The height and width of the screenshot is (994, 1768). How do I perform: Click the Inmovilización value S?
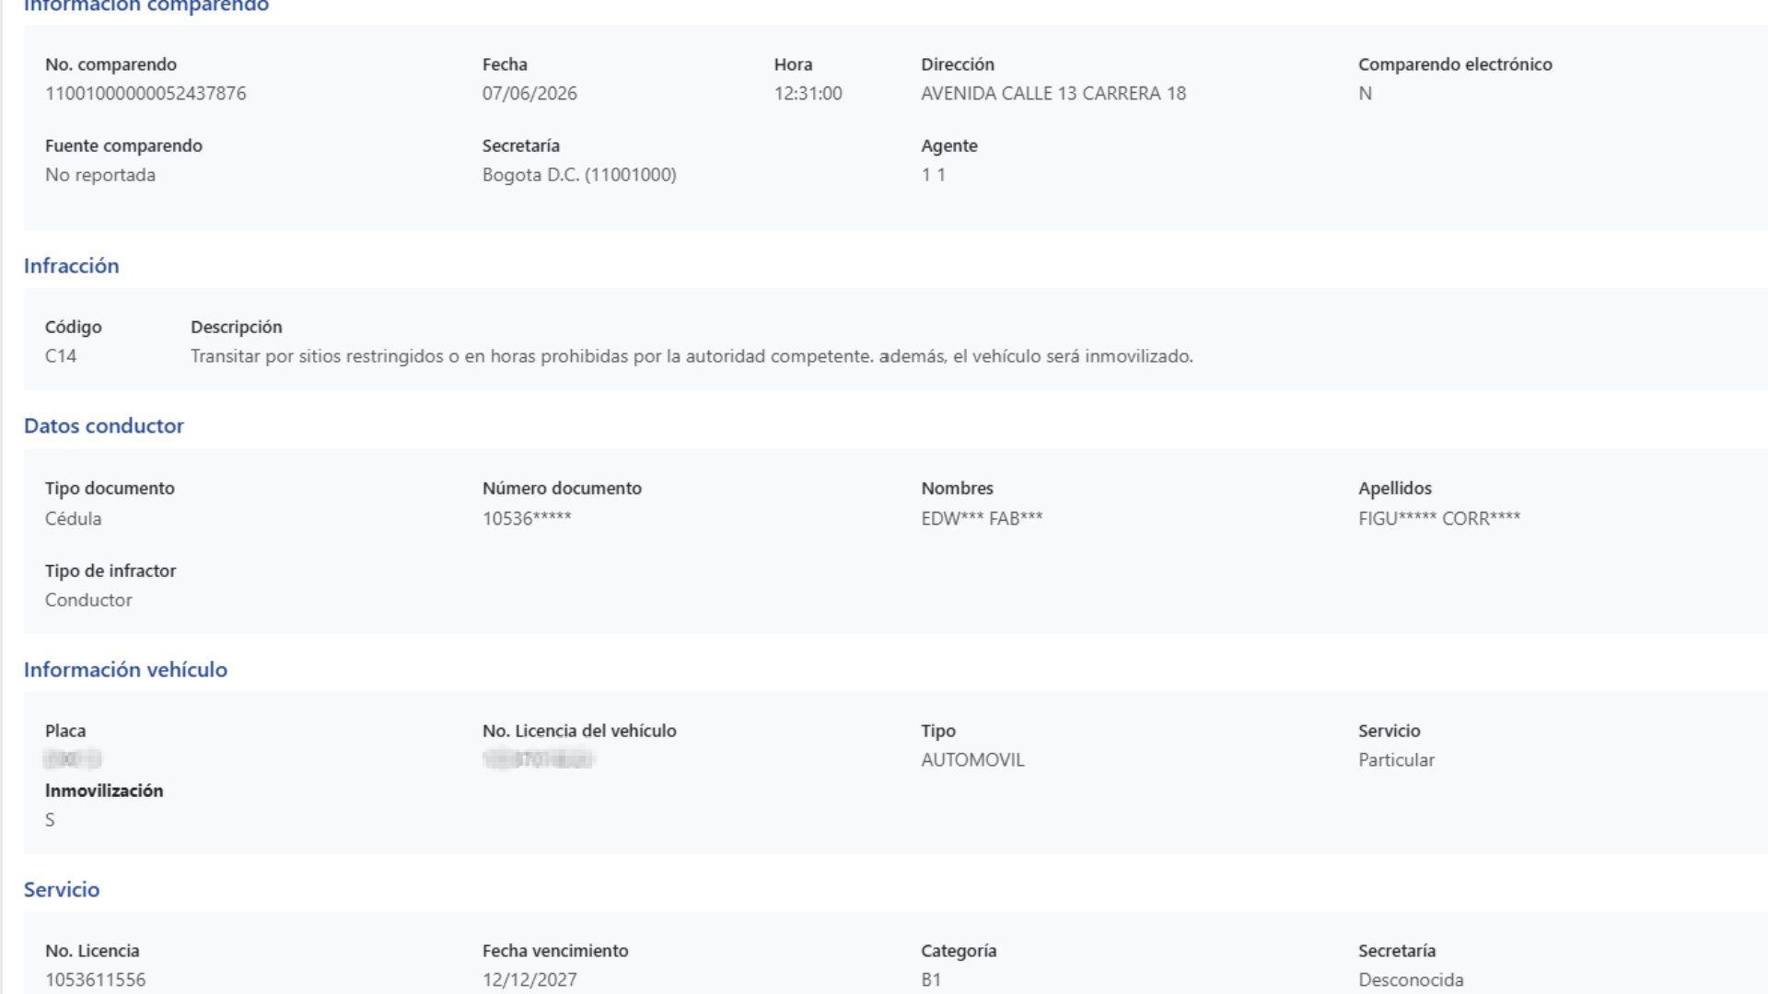[50, 820]
